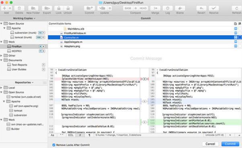Viewport: 242px width, 148px height.
Task: Click the bookmark flag column header icon
Action: click(x=240, y=24)
